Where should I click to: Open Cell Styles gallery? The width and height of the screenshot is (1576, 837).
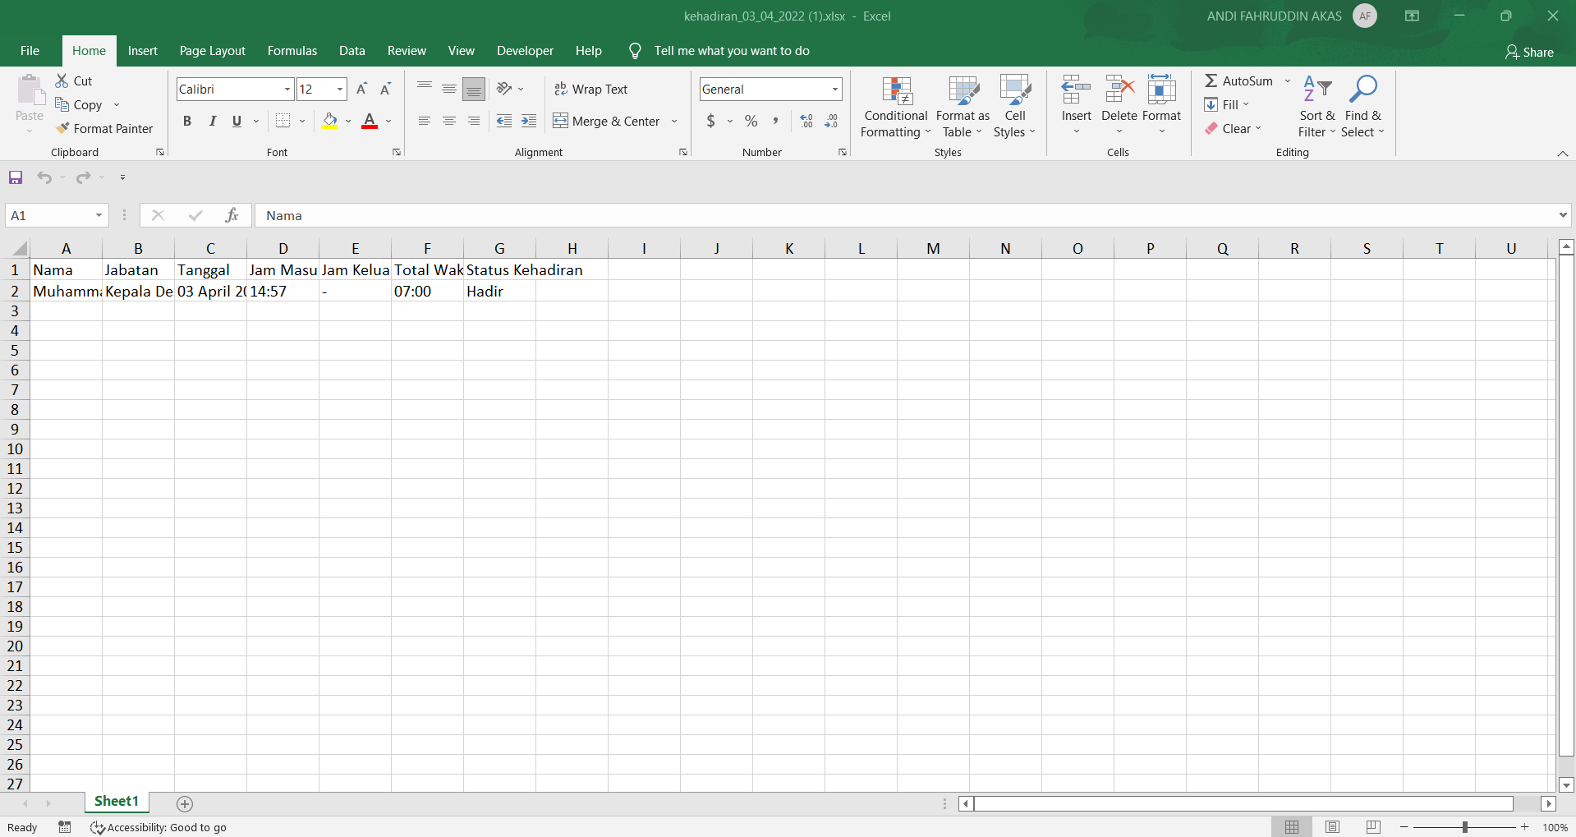(1014, 108)
